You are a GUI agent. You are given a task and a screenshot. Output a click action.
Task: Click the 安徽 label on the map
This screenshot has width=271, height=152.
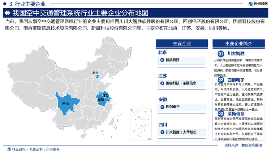click(100, 100)
